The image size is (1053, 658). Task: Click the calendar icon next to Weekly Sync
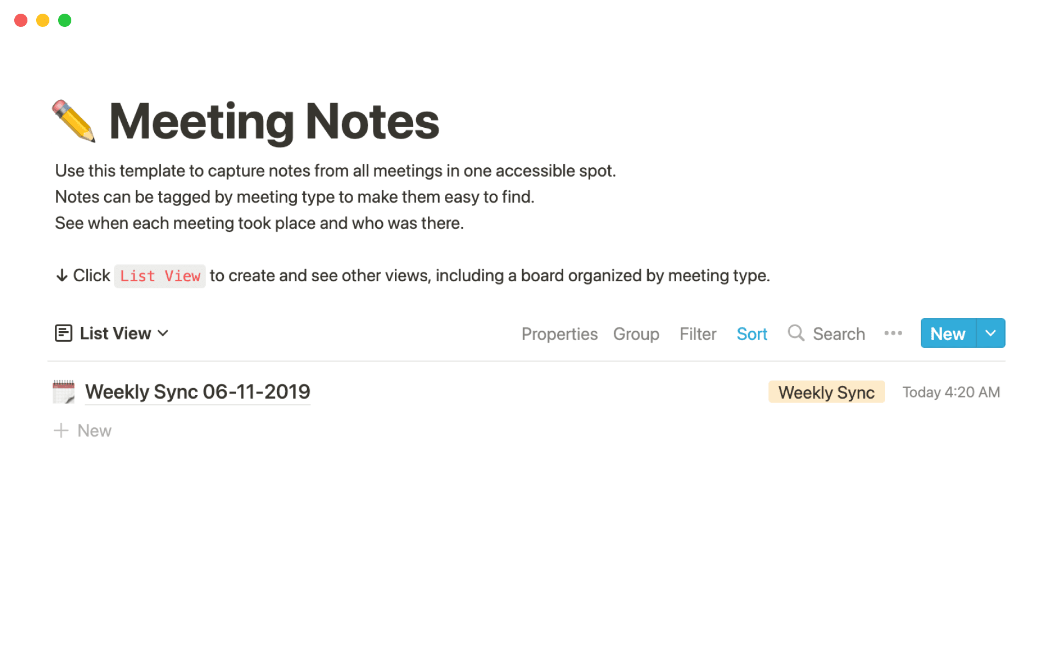tap(63, 392)
